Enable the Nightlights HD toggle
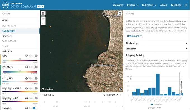Viewport: 190px width, 110px height. click(35, 98)
